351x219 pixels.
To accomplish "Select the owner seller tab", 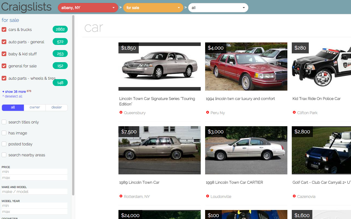I will tap(35, 107).
